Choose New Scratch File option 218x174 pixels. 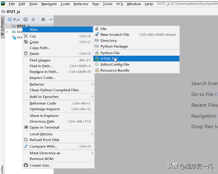click(136, 35)
